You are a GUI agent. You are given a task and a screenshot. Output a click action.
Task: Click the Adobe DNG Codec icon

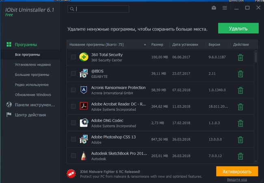click(x=84, y=123)
